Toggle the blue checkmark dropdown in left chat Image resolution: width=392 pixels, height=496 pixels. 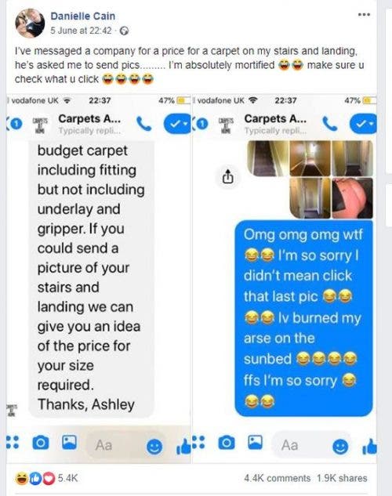pos(177,124)
